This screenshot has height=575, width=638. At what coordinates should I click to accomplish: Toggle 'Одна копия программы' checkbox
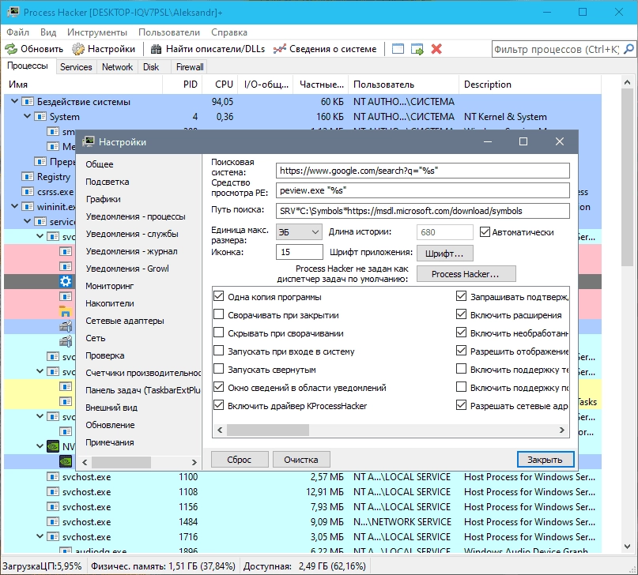click(219, 296)
